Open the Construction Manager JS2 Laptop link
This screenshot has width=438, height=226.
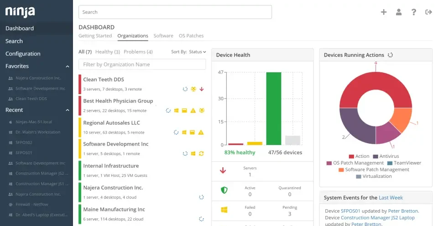(378, 218)
